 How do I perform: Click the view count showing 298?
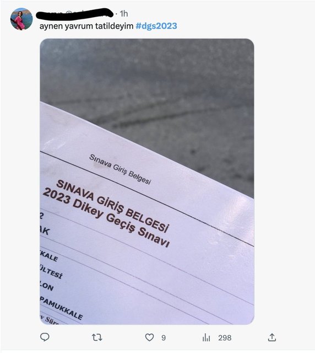(225, 338)
